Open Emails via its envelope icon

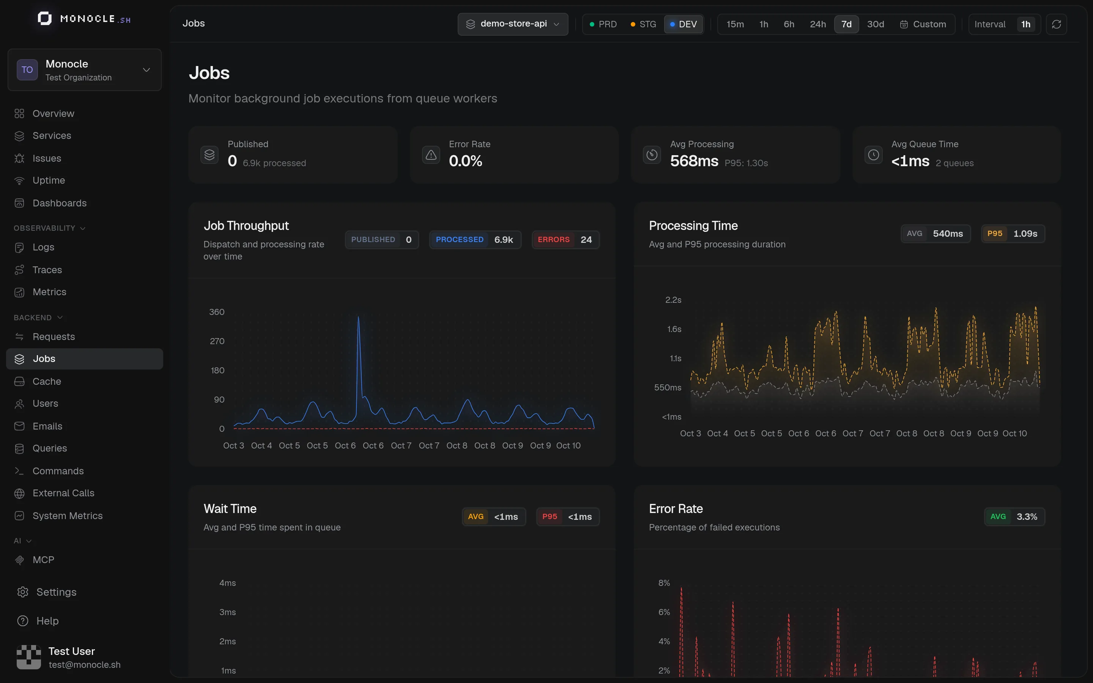click(x=19, y=426)
